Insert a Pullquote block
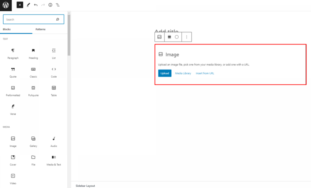 [33, 91]
